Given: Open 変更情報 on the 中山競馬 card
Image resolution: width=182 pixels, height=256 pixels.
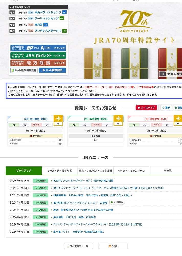Looking at the screenshot, I should [x=36, y=136].
